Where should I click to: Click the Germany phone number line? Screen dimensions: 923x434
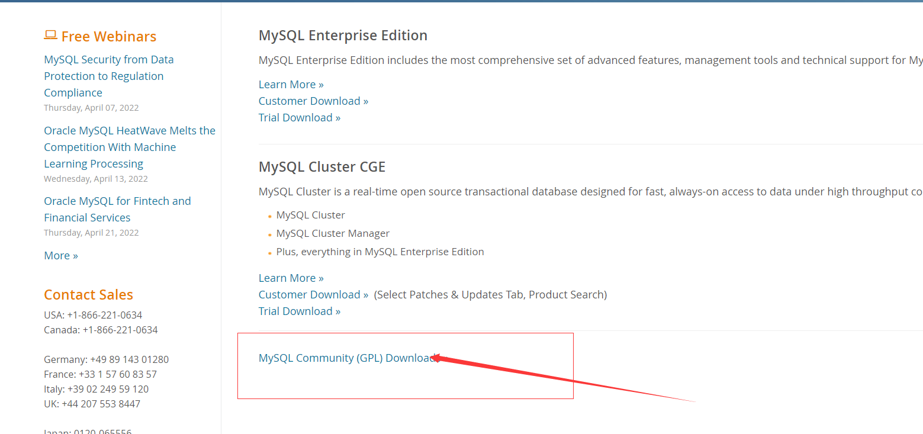106,359
